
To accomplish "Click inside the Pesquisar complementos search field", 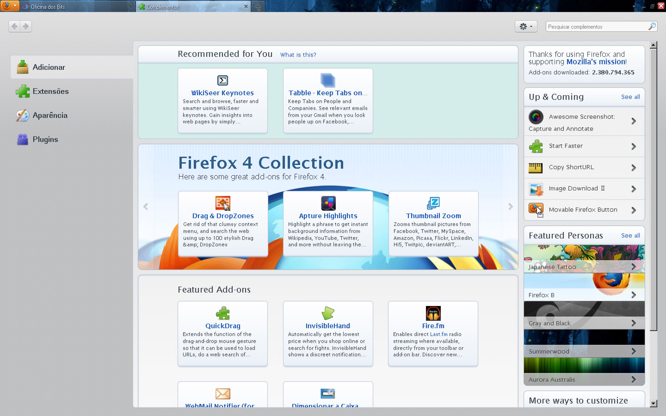I will click(x=596, y=27).
